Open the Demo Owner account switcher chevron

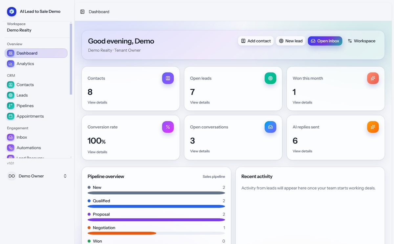click(65, 176)
